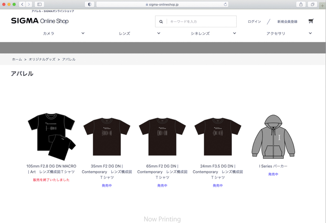This screenshot has height=223, width=326.
Task: Click the SIGMA Online Shop logo
Action: click(x=40, y=21)
